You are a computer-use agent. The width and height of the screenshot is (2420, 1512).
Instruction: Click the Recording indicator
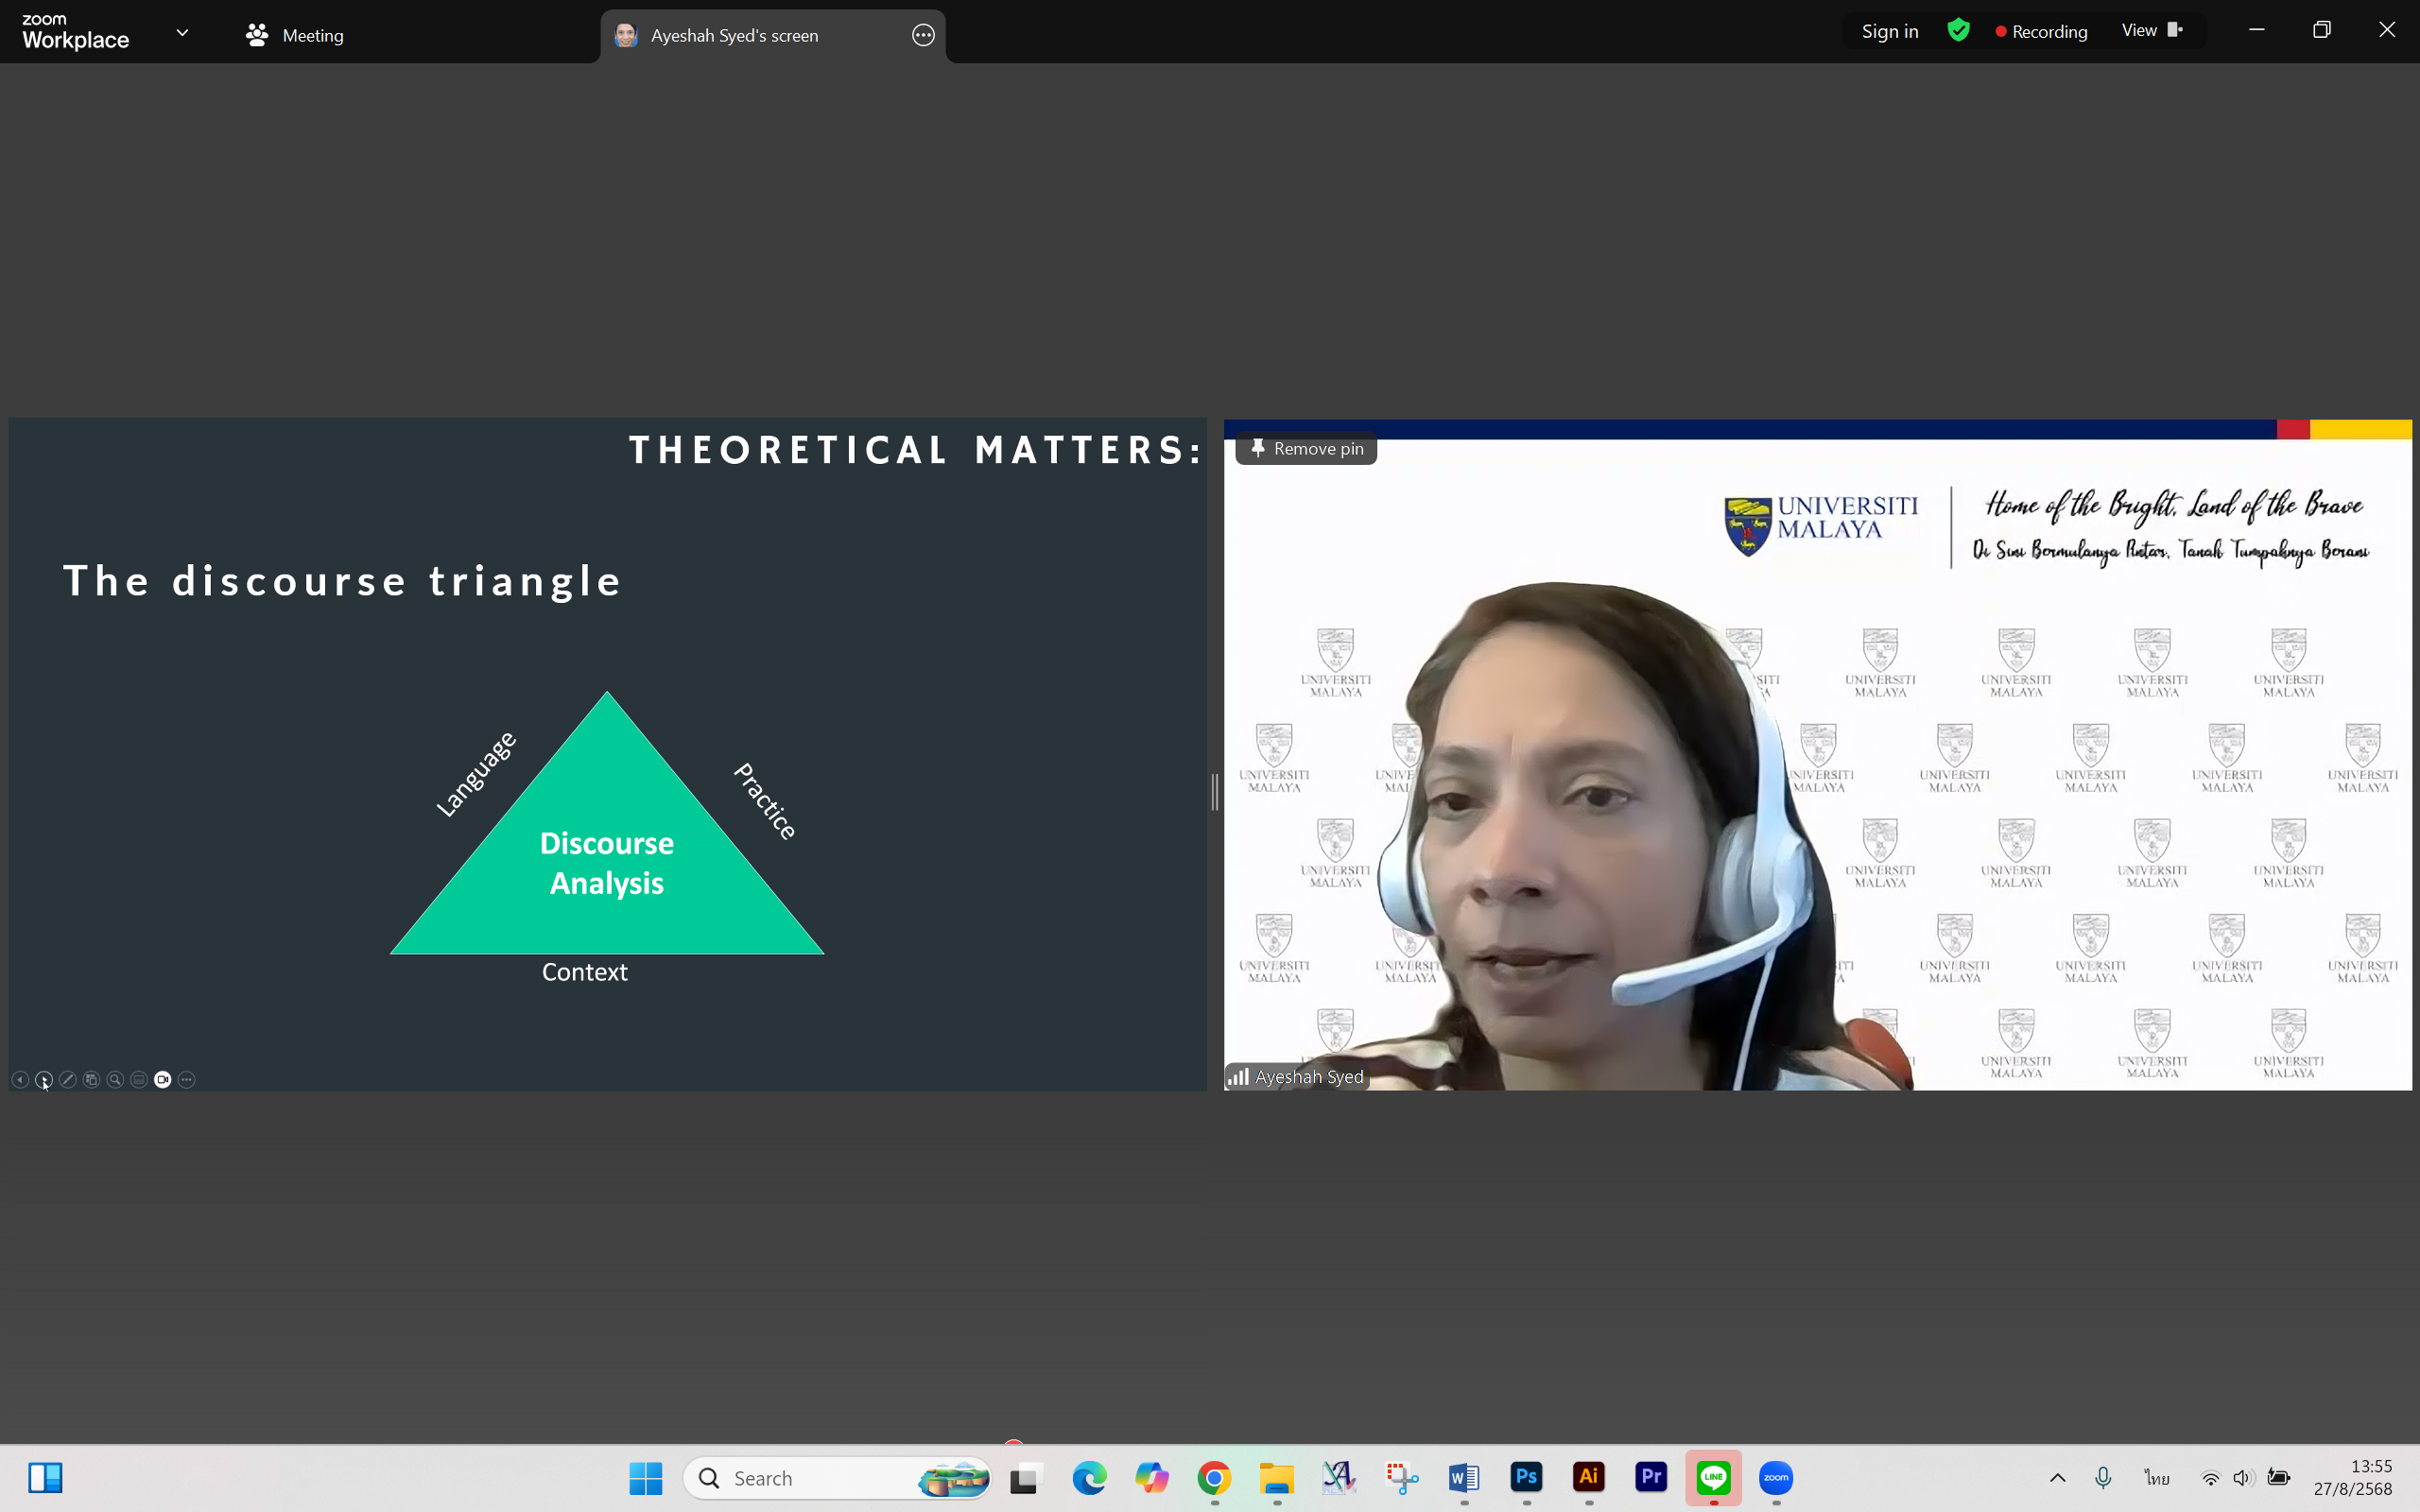click(2041, 31)
